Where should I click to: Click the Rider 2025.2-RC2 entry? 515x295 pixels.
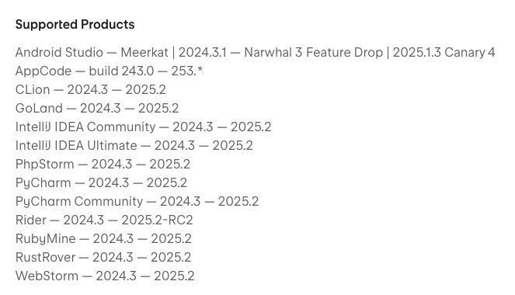point(104,220)
